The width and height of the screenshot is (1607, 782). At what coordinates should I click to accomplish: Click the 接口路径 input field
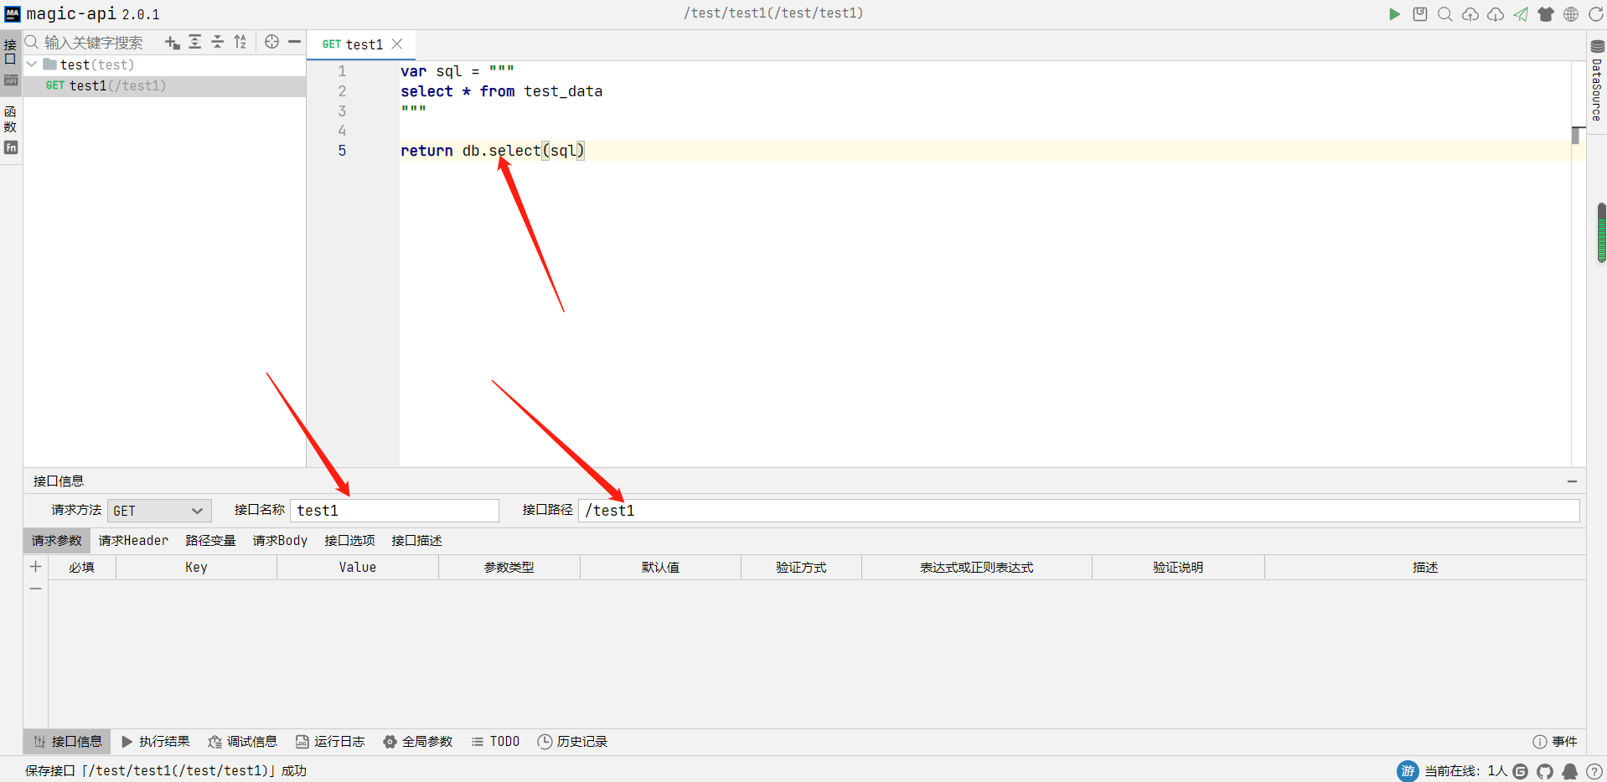[x=1077, y=511]
